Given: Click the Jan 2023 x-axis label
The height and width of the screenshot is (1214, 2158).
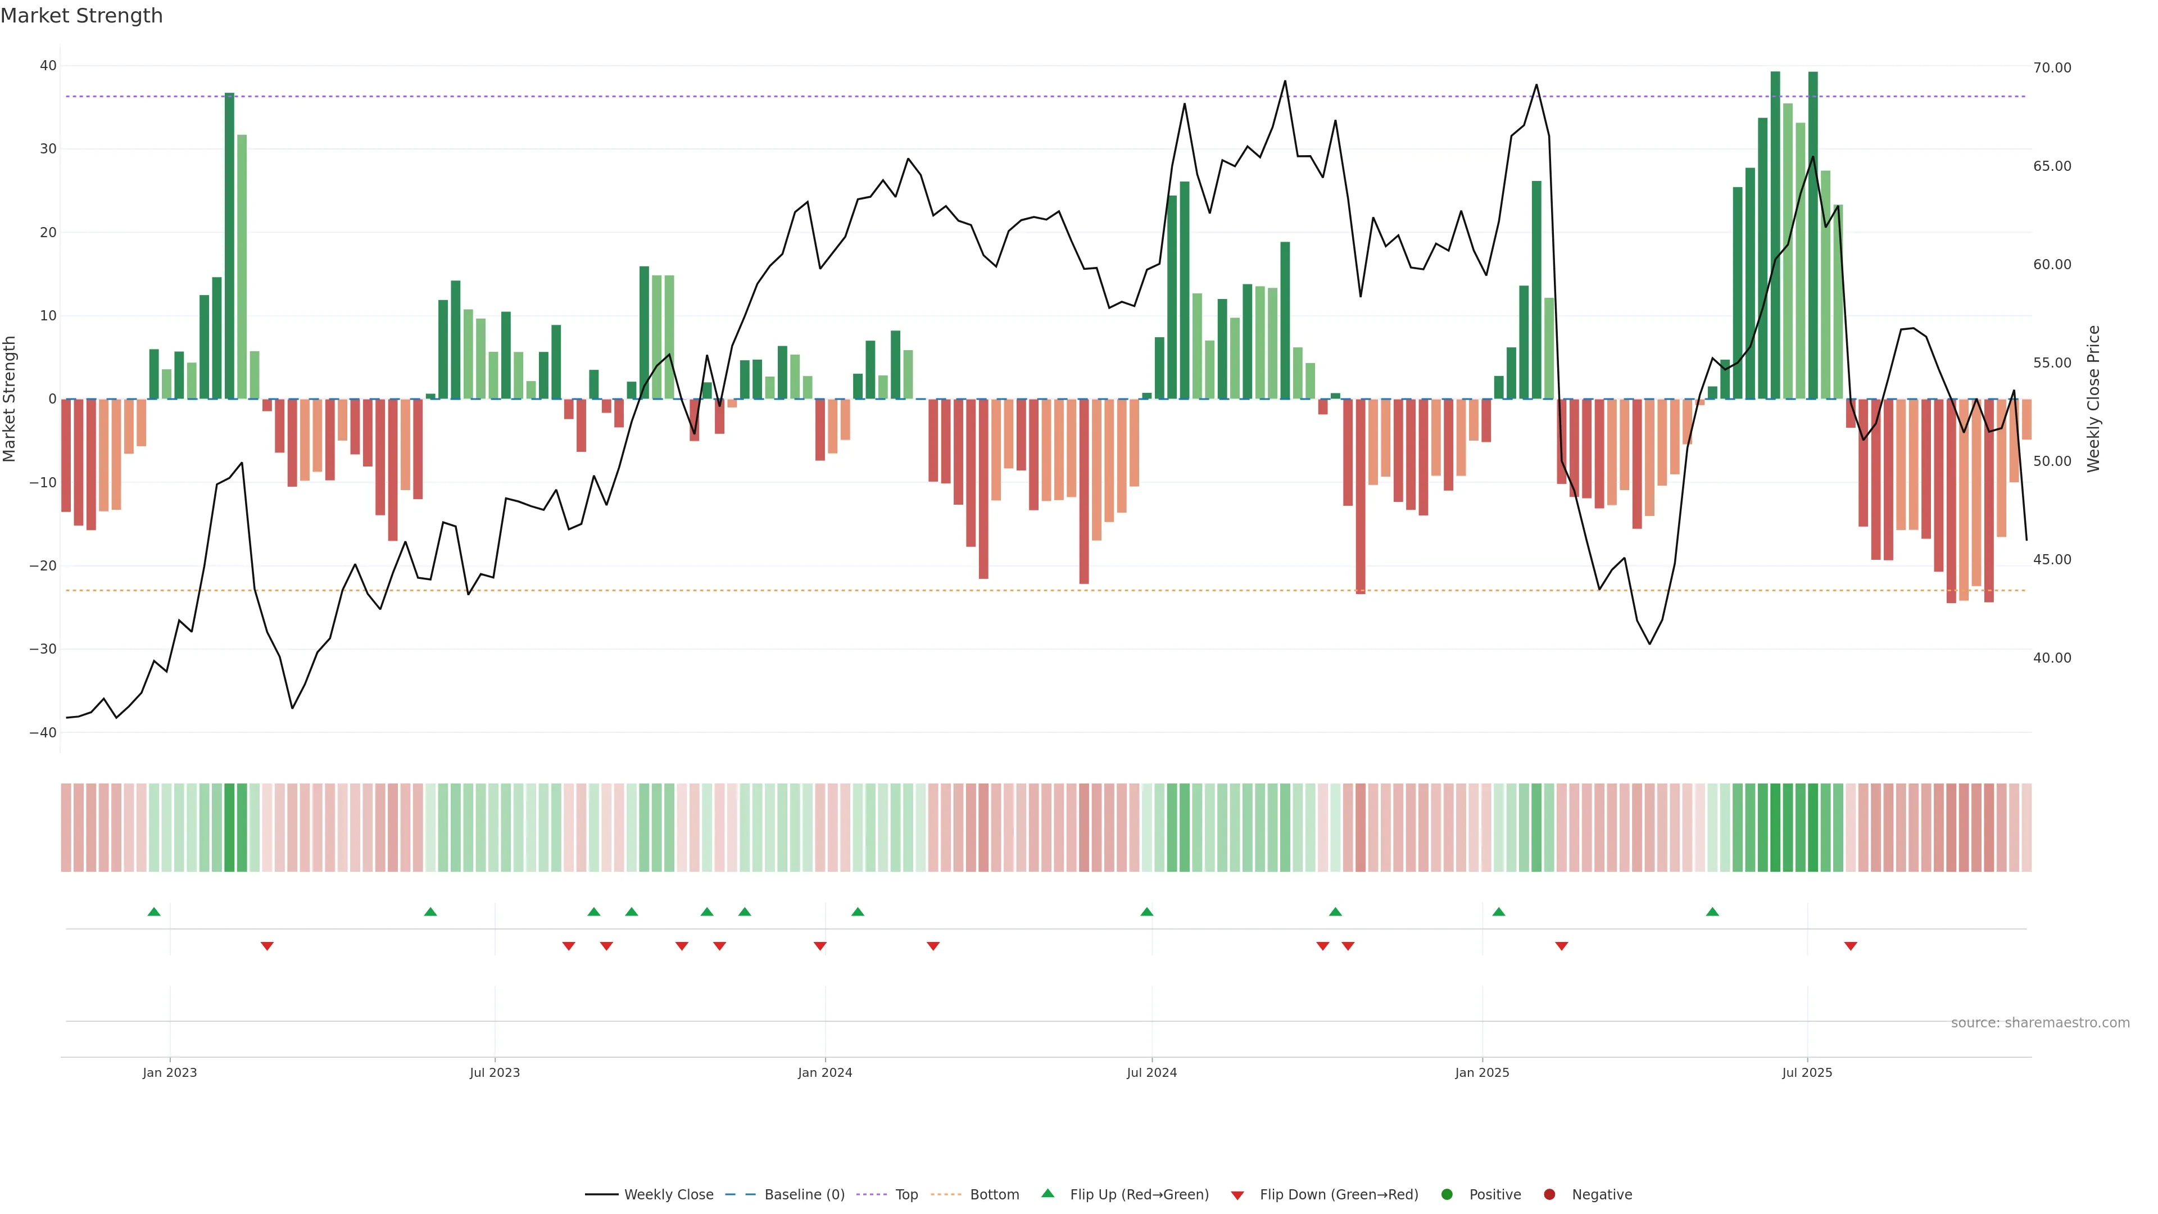Looking at the screenshot, I should [x=169, y=1072].
